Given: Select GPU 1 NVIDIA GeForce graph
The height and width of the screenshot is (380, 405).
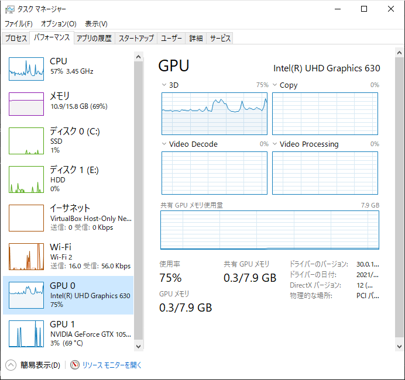Looking at the screenshot, I should [26, 333].
